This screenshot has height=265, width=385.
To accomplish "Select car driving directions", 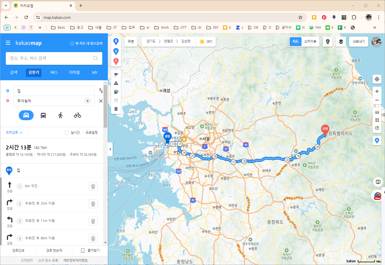I will pos(26,115).
